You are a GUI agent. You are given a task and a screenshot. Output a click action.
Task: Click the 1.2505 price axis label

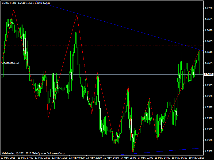[x=208, y=151]
